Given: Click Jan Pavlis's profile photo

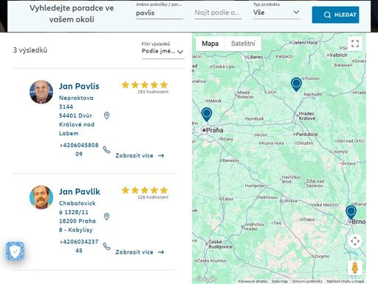Looking at the screenshot, I should click(41, 92).
